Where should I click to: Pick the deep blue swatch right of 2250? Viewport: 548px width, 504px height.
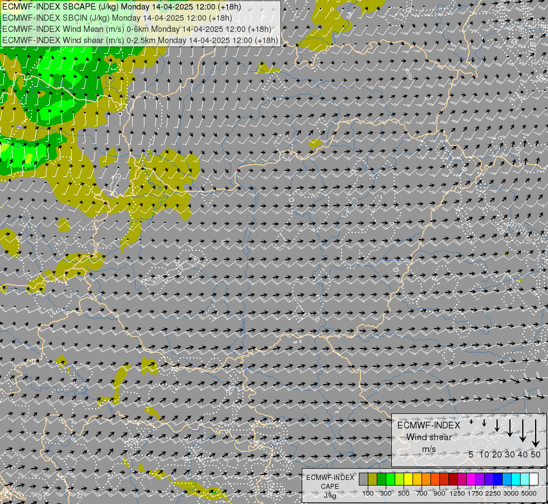pyautogui.click(x=498, y=479)
